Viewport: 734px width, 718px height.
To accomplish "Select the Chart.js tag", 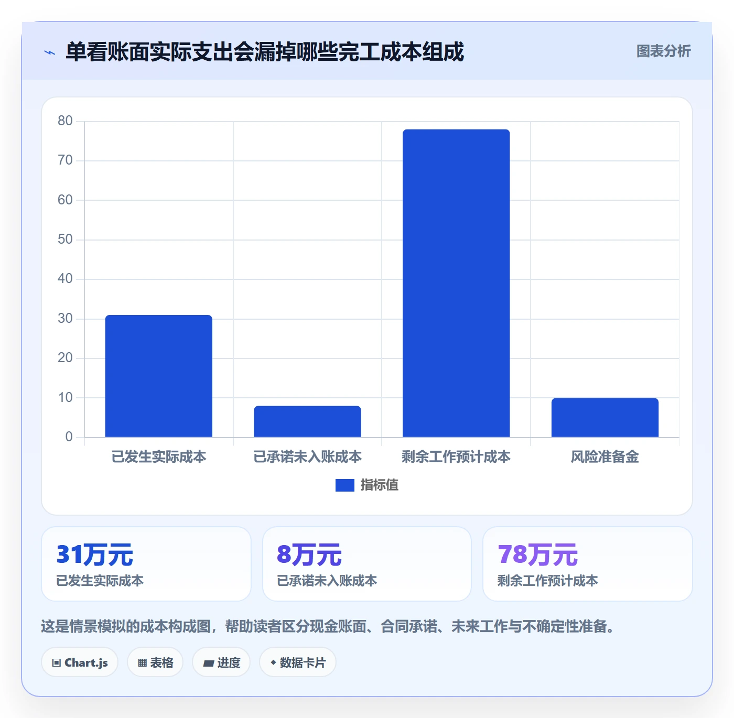I will 80,662.
